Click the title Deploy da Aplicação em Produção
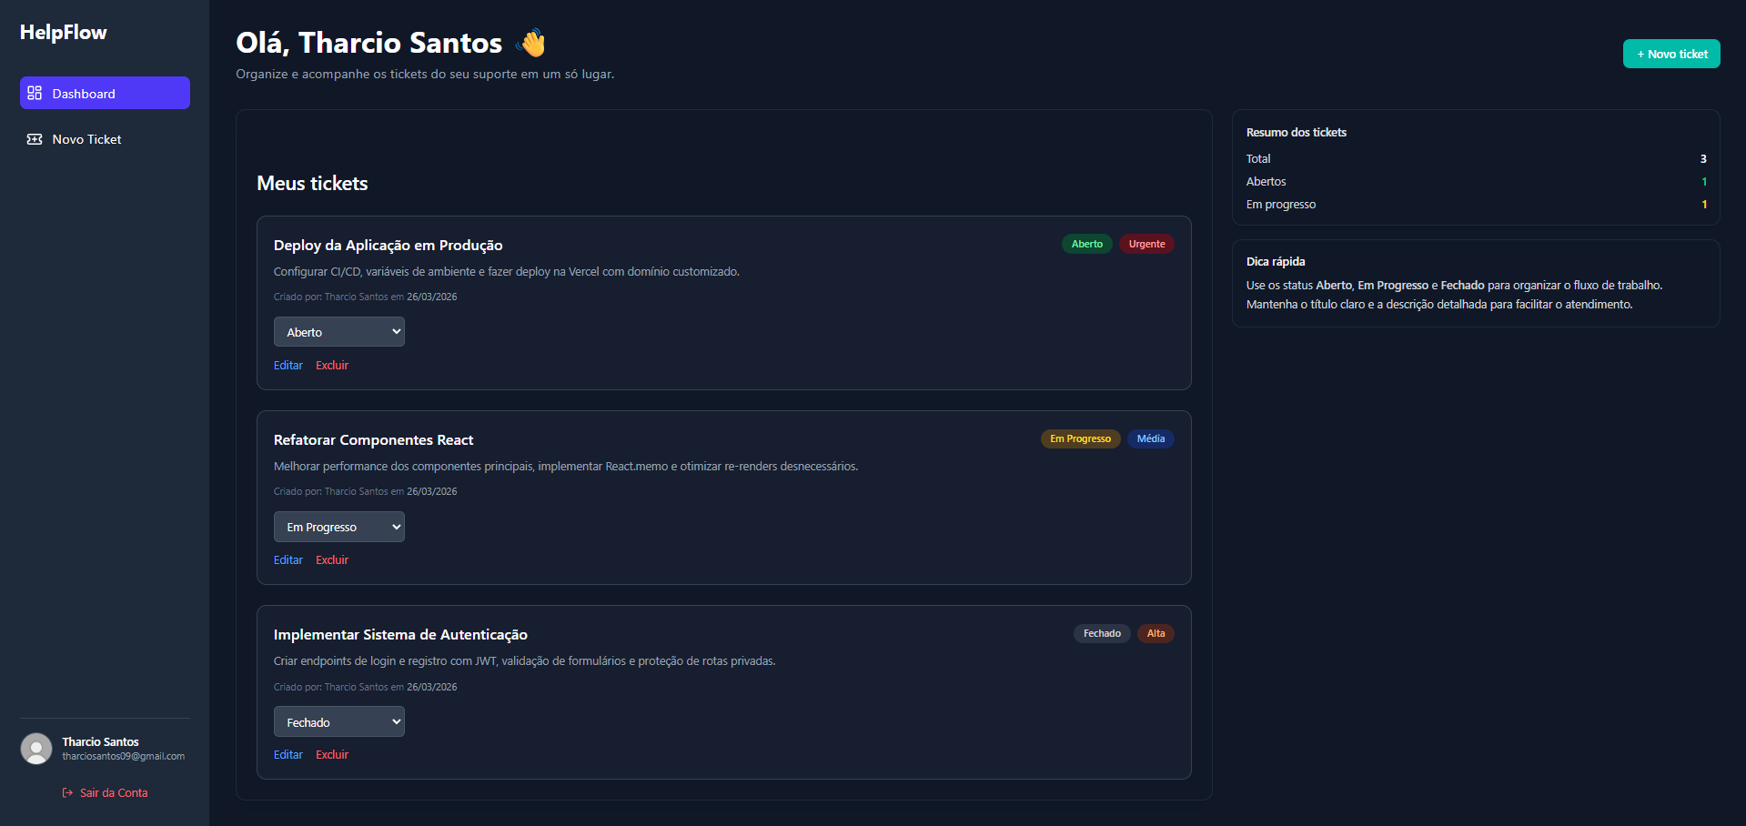 (388, 245)
